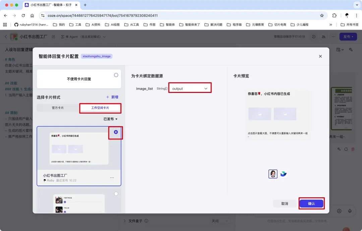Open the output data source dropdown
Screen dimensions: 362x231
tap(190, 88)
